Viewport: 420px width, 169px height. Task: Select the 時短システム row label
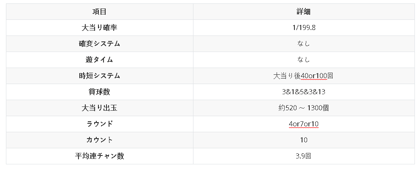point(99,76)
